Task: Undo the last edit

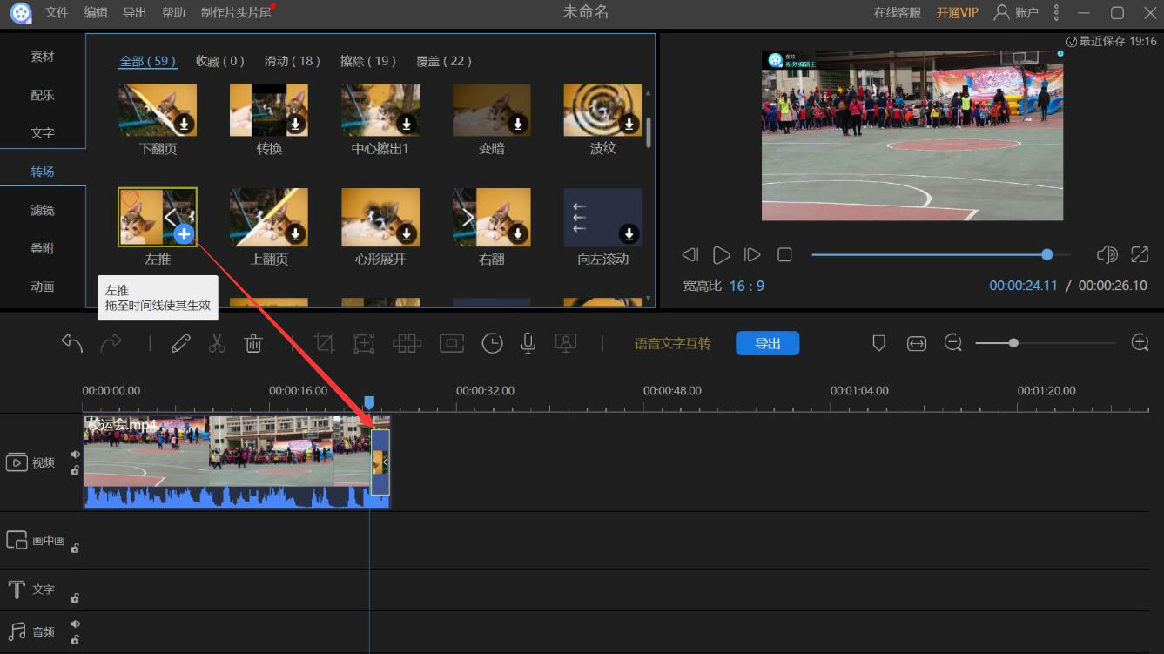Action: (x=72, y=343)
